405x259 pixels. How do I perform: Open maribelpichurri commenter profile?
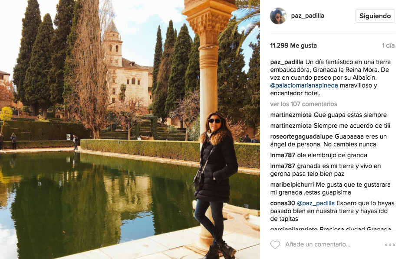point(292,185)
